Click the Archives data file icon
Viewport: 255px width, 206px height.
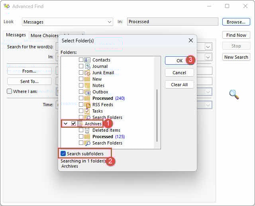80,124
